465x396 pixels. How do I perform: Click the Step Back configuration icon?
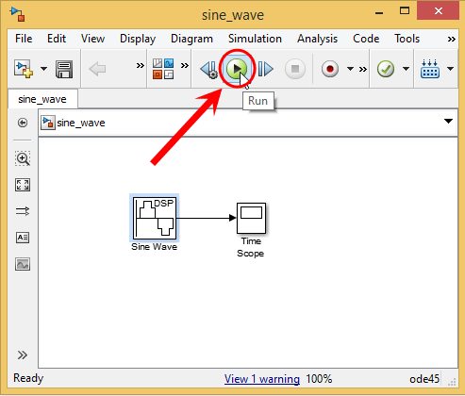click(209, 69)
